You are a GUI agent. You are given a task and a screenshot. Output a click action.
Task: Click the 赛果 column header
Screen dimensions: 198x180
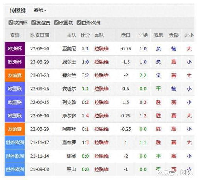pyautogui.click(x=158, y=35)
